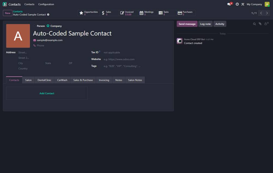This screenshot has width=273, height=173.
Task: Click the New button
Action: coord(8,13)
